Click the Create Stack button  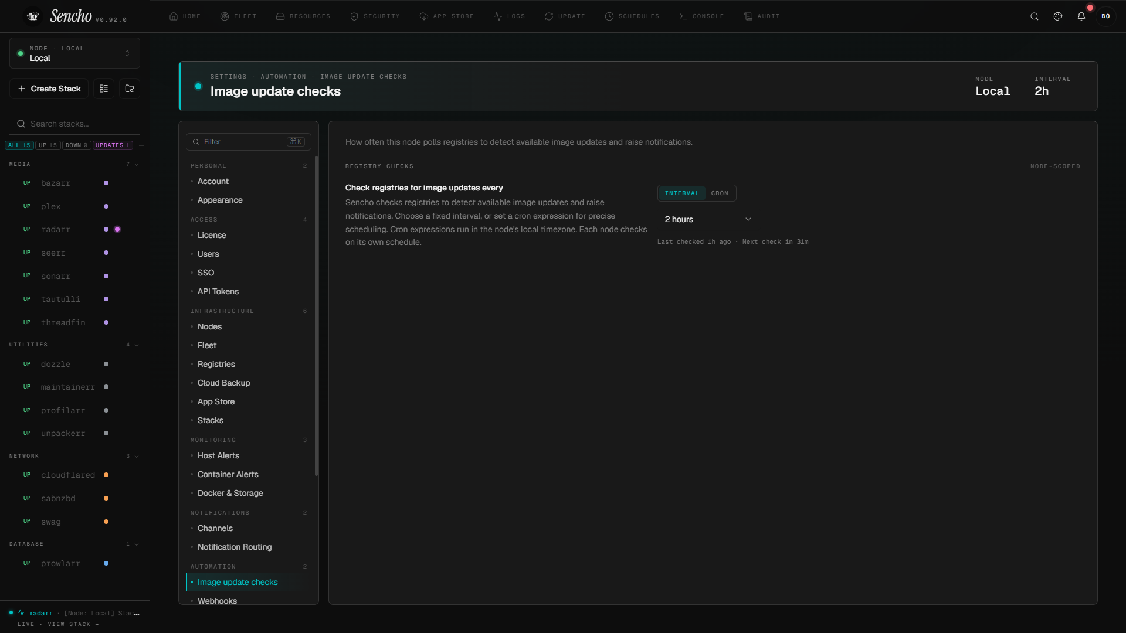pyautogui.click(x=49, y=89)
